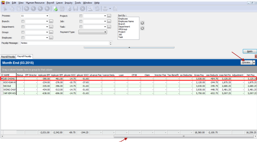Open the Payroll menu
This screenshot has width=257, height=142.
tap(50, 2)
